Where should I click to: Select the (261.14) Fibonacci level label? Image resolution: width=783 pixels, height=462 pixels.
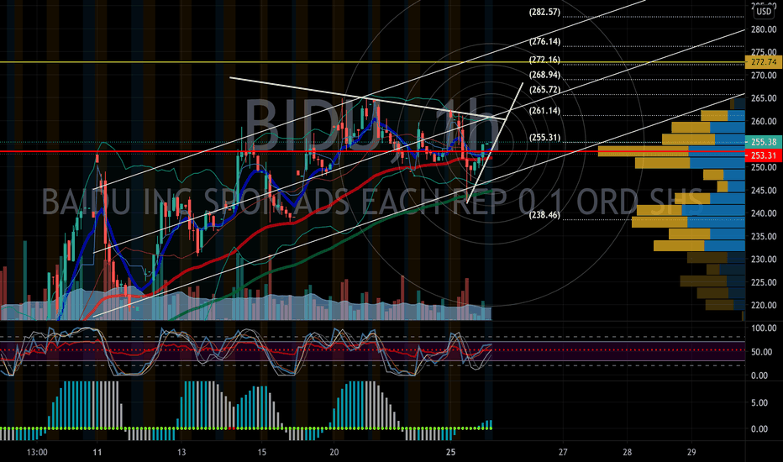click(x=544, y=111)
